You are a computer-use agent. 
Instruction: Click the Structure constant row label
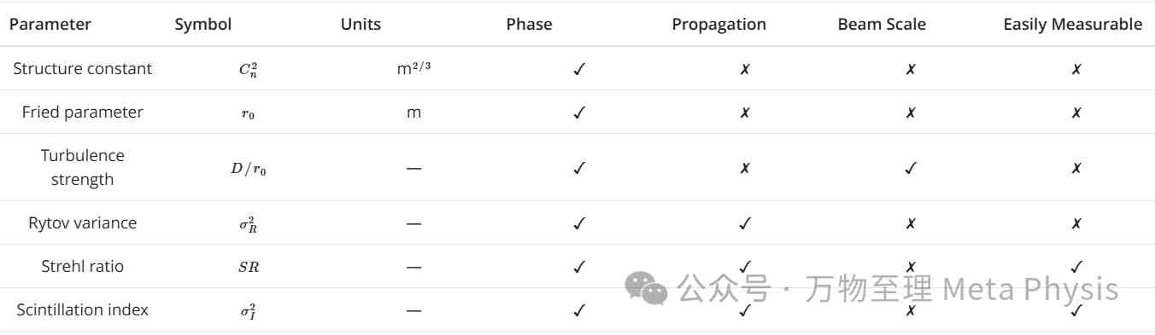pos(83,69)
